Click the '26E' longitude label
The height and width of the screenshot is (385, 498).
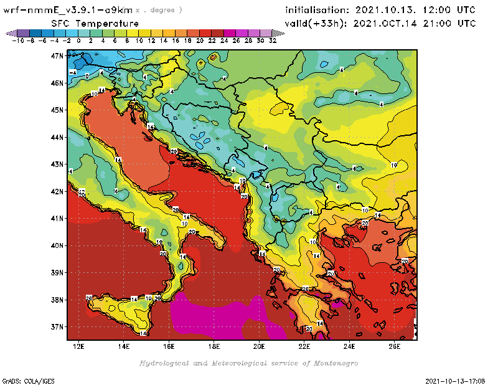pyautogui.click(x=394, y=346)
